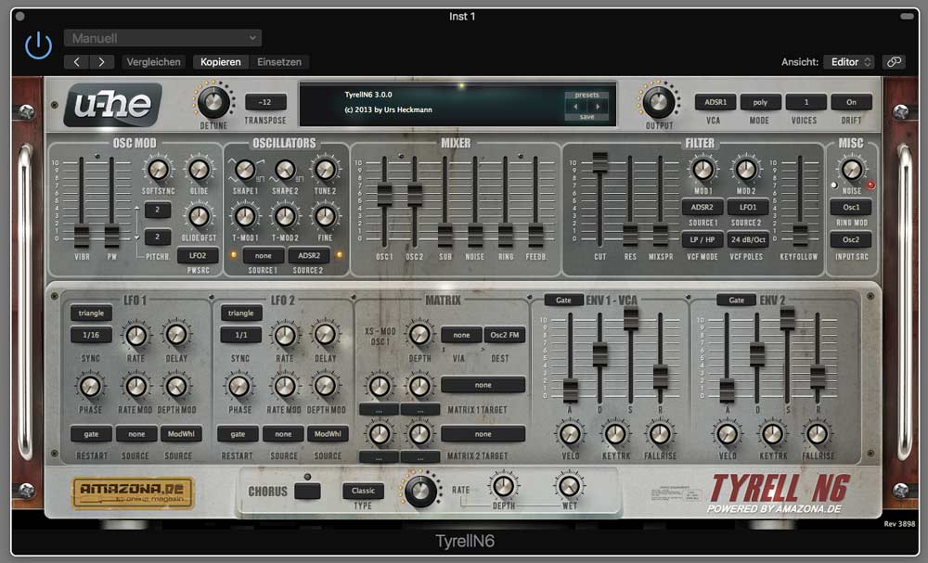Adjust the Noise color knob
The height and width of the screenshot is (563, 928).
[x=852, y=170]
